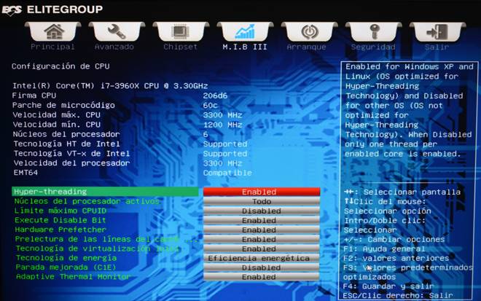Select the M.I.B III tab label
Screen dimensions: 481x301
[x=245, y=47]
